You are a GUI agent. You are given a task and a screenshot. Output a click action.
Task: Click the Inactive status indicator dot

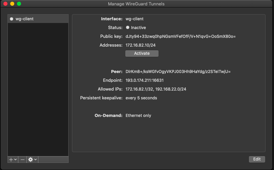click(128, 28)
